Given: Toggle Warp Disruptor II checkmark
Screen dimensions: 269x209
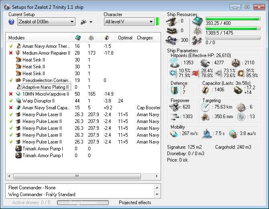Looking at the screenshot, I should tap(11, 101).
